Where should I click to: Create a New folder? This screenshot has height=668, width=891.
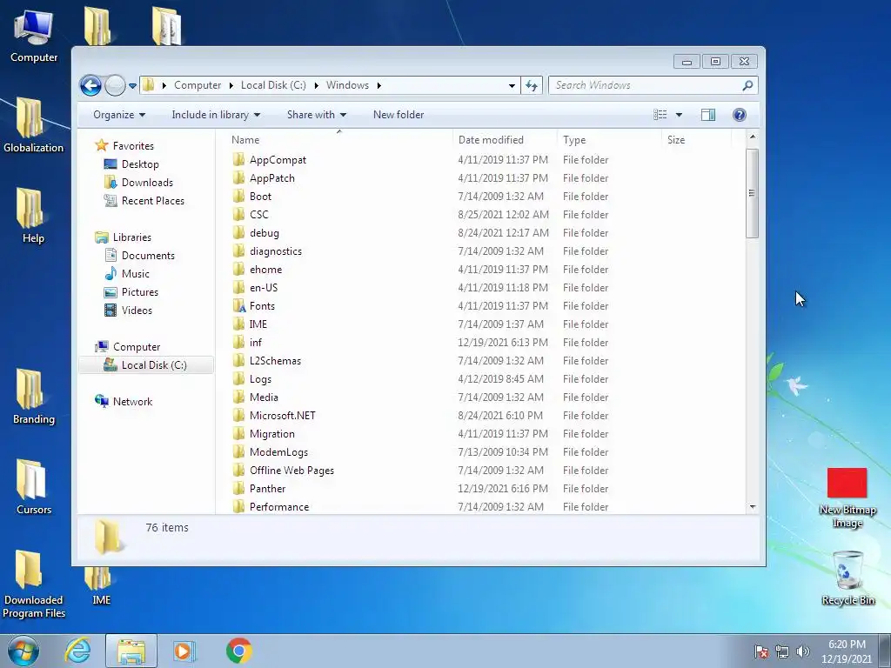[x=399, y=115]
